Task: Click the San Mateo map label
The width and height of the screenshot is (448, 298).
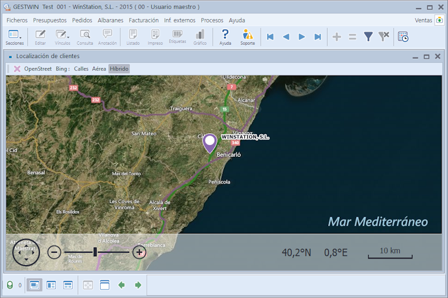Action: click(x=144, y=134)
